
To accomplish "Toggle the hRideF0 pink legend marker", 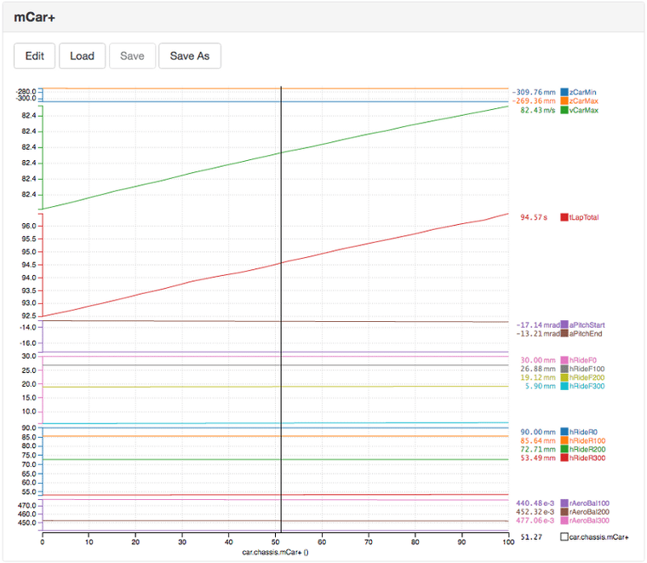I will point(564,360).
